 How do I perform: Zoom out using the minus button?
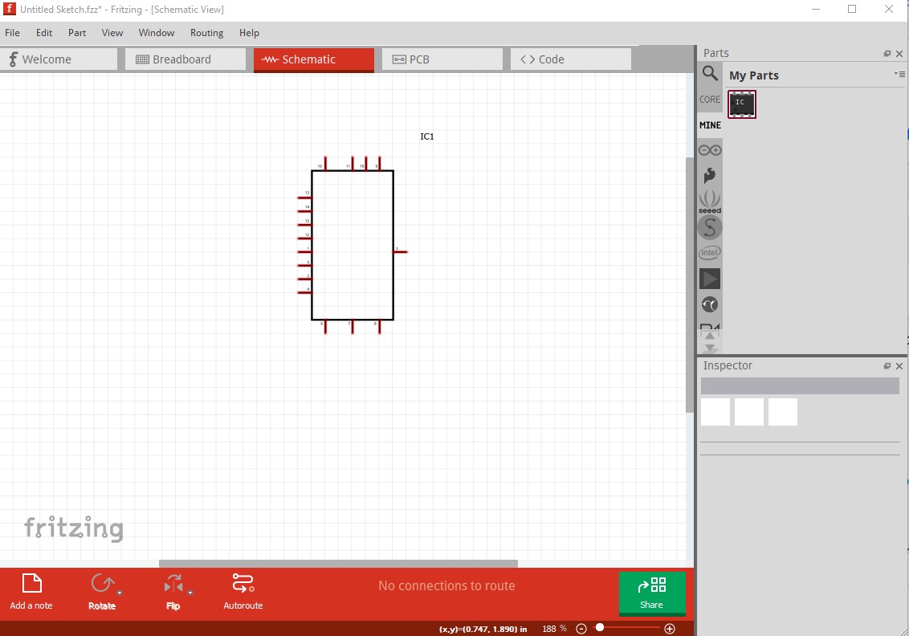pos(581,629)
